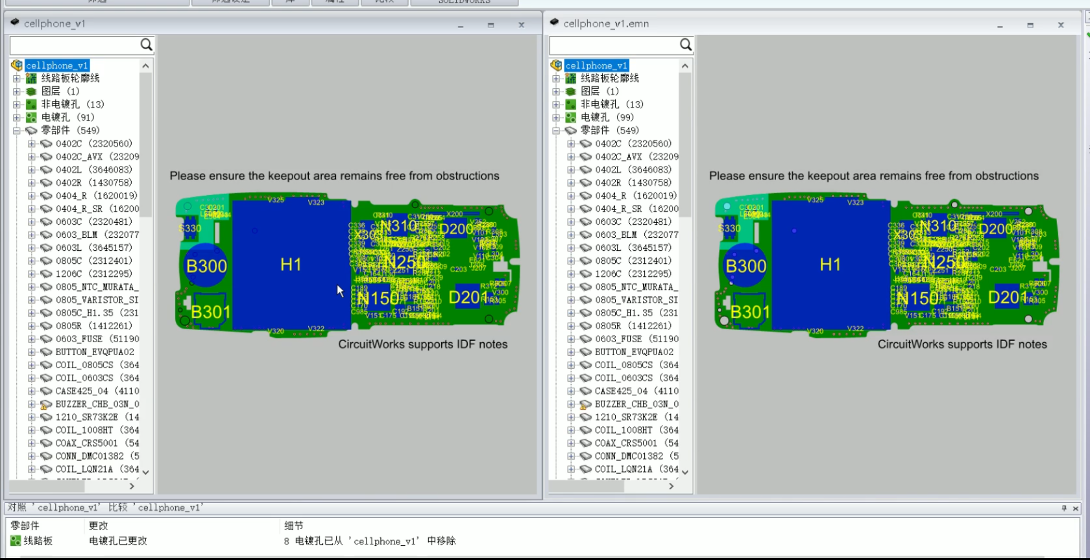
Task: Expand 电镀孔 (99) node in right tree
Action: click(556, 117)
